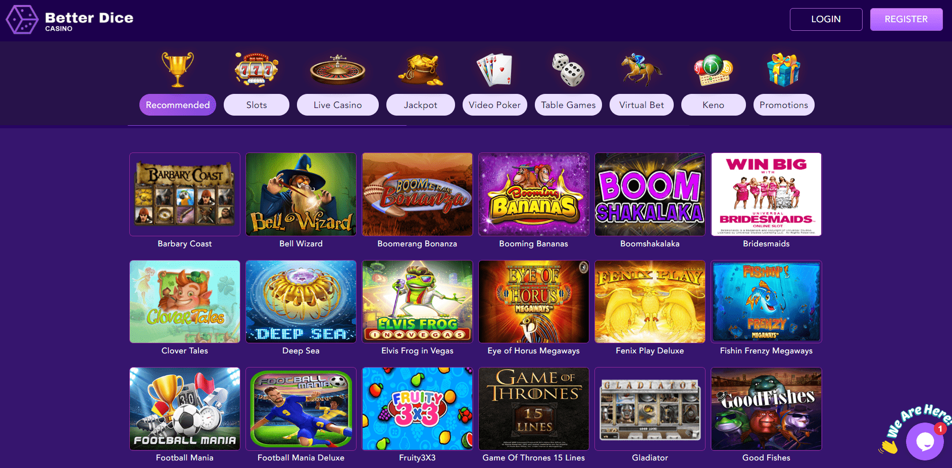Click the Better Dice Casino logo
This screenshot has height=468, width=952.
(x=70, y=20)
